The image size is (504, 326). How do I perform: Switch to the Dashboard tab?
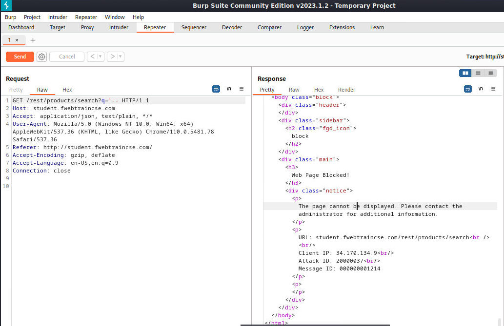tap(21, 27)
